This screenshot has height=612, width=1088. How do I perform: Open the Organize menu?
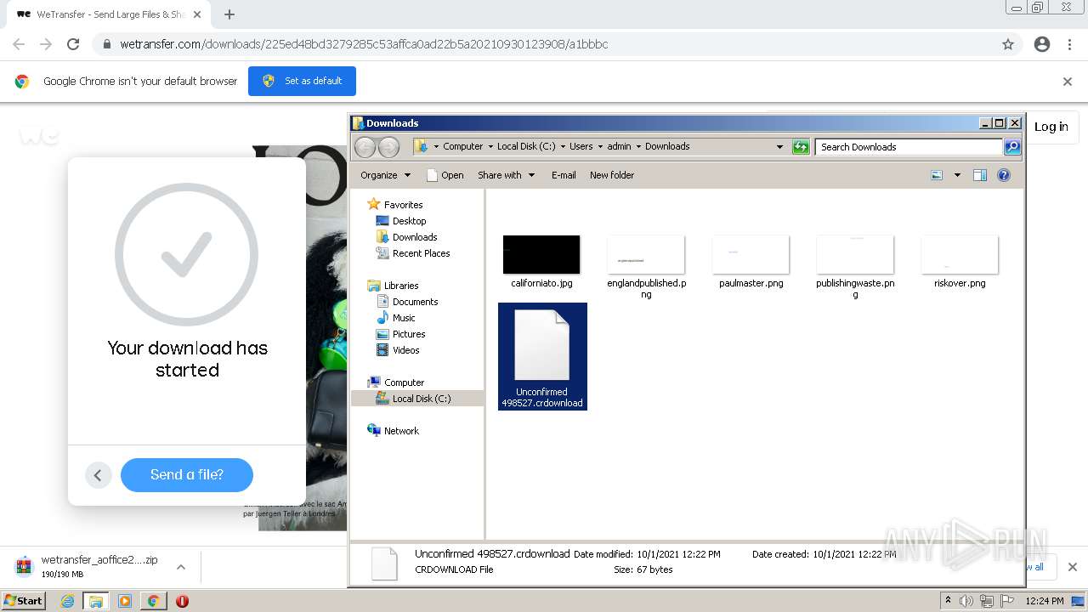click(x=385, y=175)
